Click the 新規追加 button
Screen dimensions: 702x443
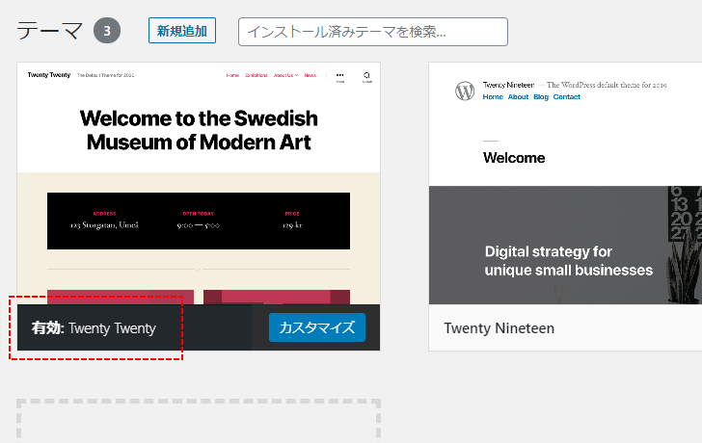point(181,31)
